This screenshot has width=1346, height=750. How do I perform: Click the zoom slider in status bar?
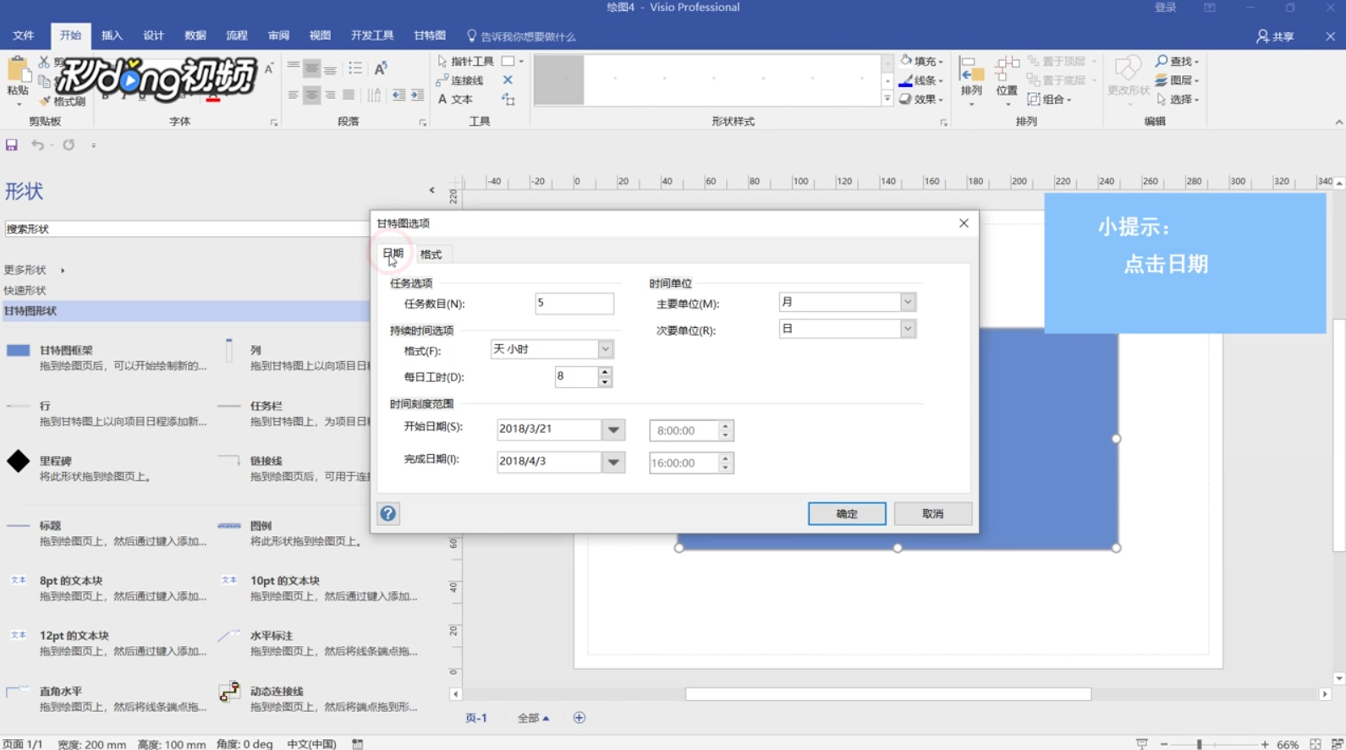(1200, 744)
